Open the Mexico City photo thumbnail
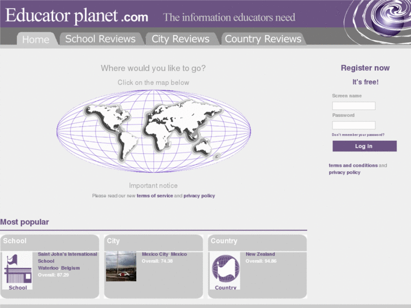The height and width of the screenshot is (308, 411). coord(121,266)
